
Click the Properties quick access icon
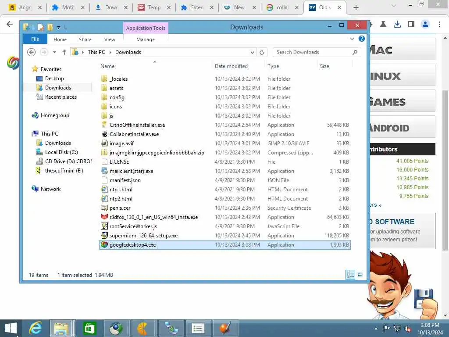(41, 27)
